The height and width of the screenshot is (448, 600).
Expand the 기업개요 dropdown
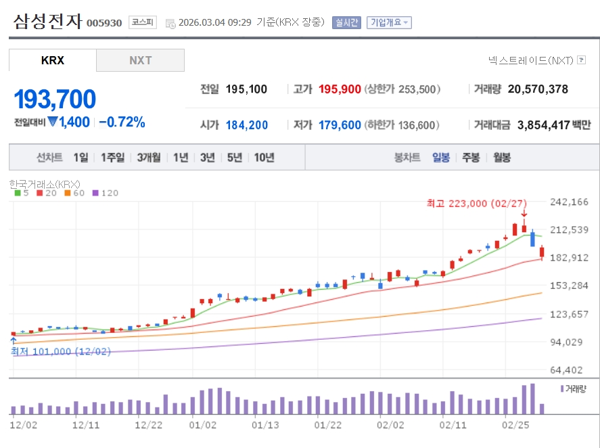pyautogui.click(x=389, y=22)
